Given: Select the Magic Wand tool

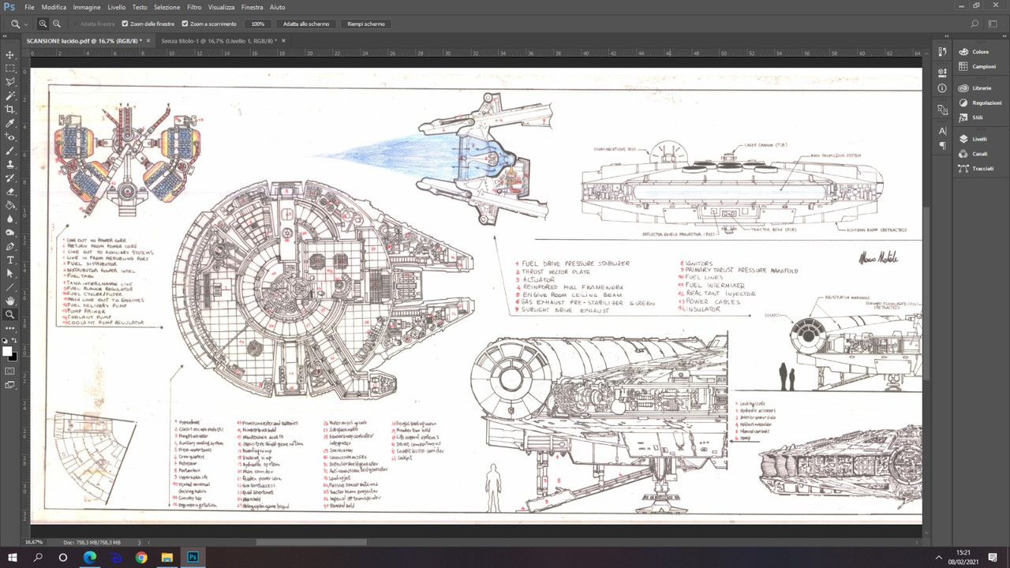Looking at the screenshot, I should click(10, 95).
